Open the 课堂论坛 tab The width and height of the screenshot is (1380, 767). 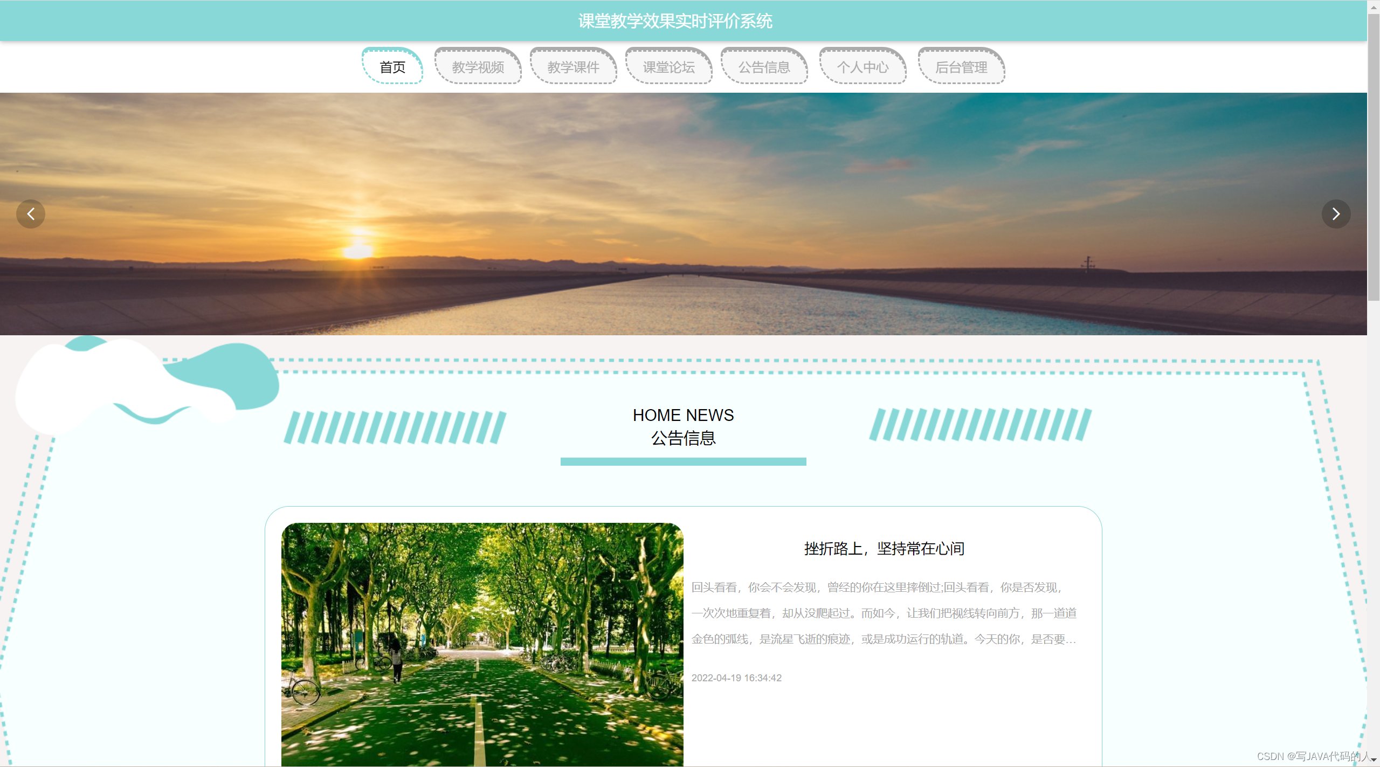click(x=669, y=67)
